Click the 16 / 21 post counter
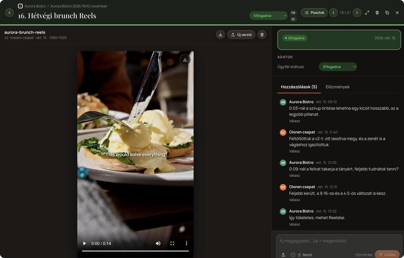The image size is (404, 258). coord(345,13)
